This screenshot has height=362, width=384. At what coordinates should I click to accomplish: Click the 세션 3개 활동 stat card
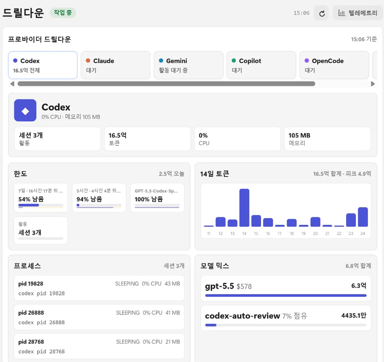(58, 139)
